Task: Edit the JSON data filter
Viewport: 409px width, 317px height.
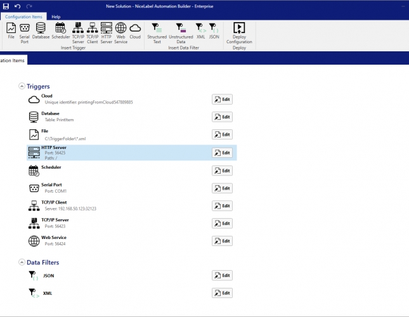Action: pyautogui.click(x=222, y=276)
